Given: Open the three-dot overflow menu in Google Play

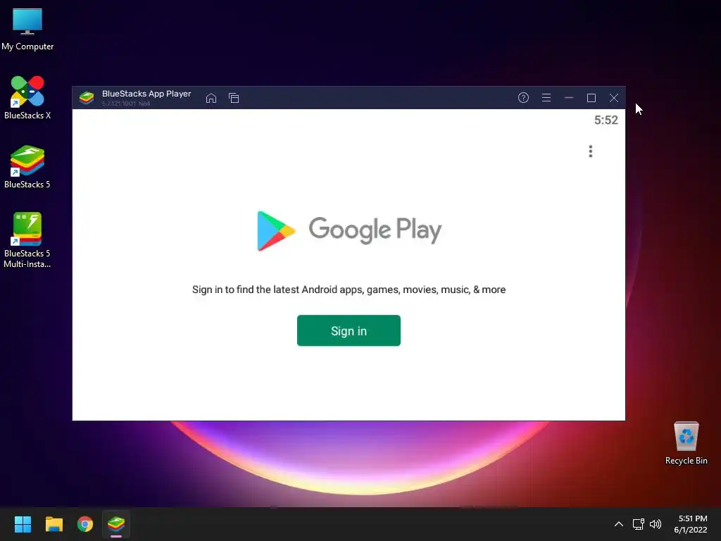Looking at the screenshot, I should [591, 151].
